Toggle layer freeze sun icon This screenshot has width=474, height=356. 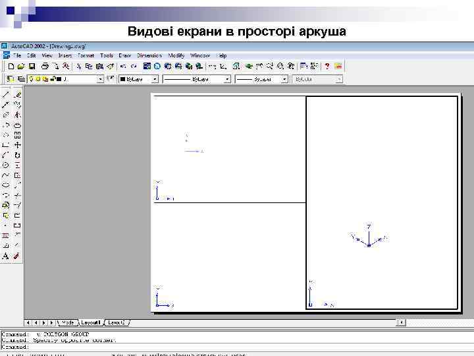(x=38, y=79)
